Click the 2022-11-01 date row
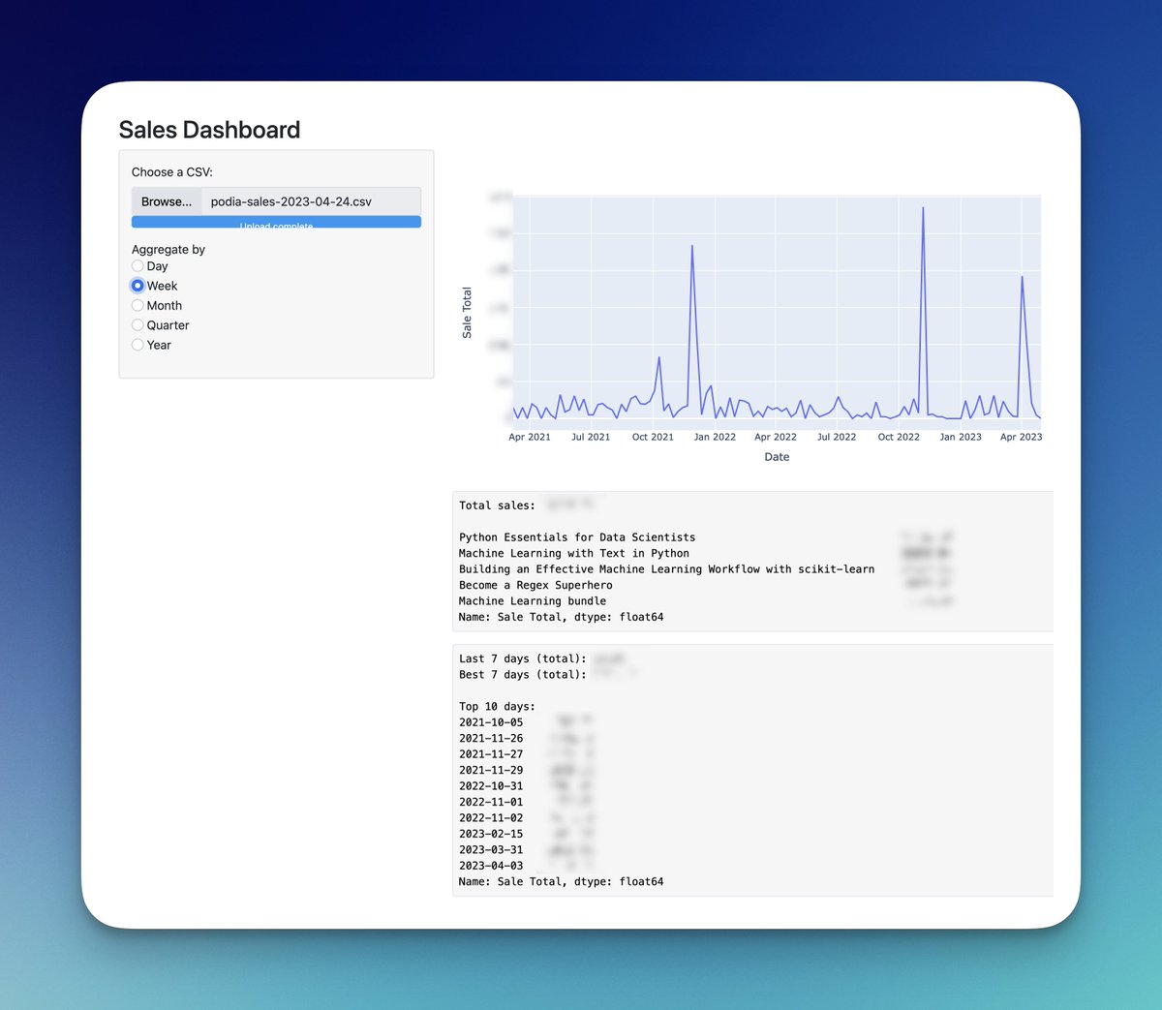Viewport: 1162px width, 1010px height. tap(491, 802)
